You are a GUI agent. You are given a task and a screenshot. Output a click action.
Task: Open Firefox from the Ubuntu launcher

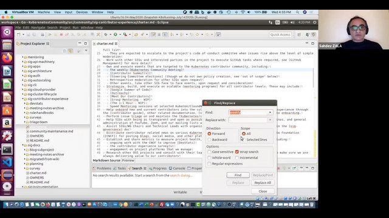[x=7, y=58]
